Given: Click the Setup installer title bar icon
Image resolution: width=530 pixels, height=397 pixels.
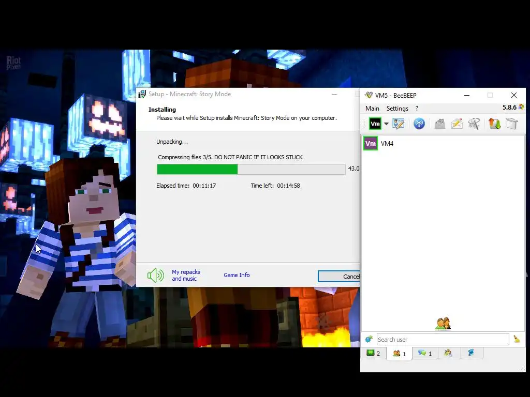Looking at the screenshot, I should tap(142, 94).
